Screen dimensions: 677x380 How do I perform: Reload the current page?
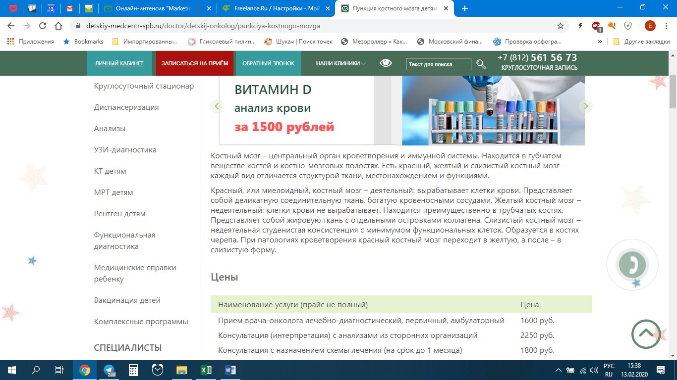point(43,26)
